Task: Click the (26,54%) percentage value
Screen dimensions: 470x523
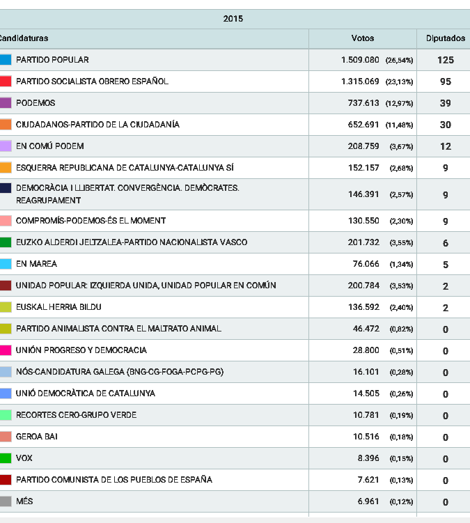Action: [399, 61]
